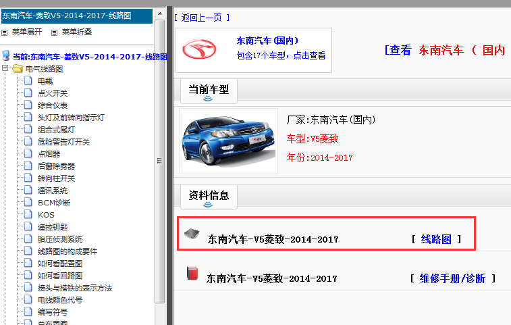Click the page icon beside 遥控钥匙
The image size is (511, 325).
coord(28,226)
